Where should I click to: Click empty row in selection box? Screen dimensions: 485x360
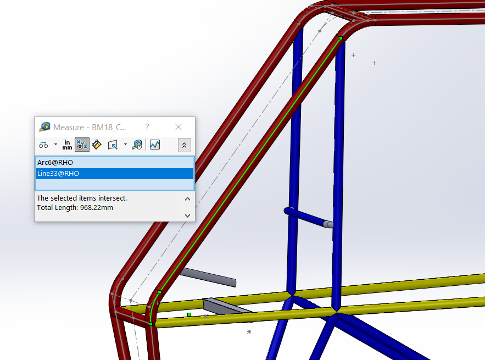(115, 185)
